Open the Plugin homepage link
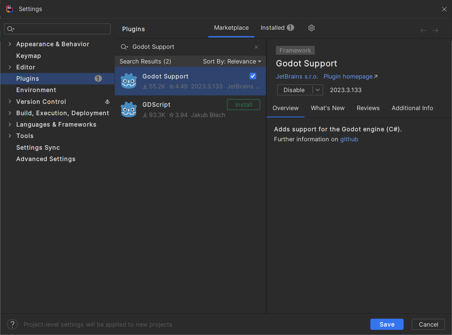 pyautogui.click(x=350, y=77)
